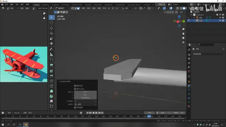
Task: Enable edge select mode
Action: [x=75, y=9]
